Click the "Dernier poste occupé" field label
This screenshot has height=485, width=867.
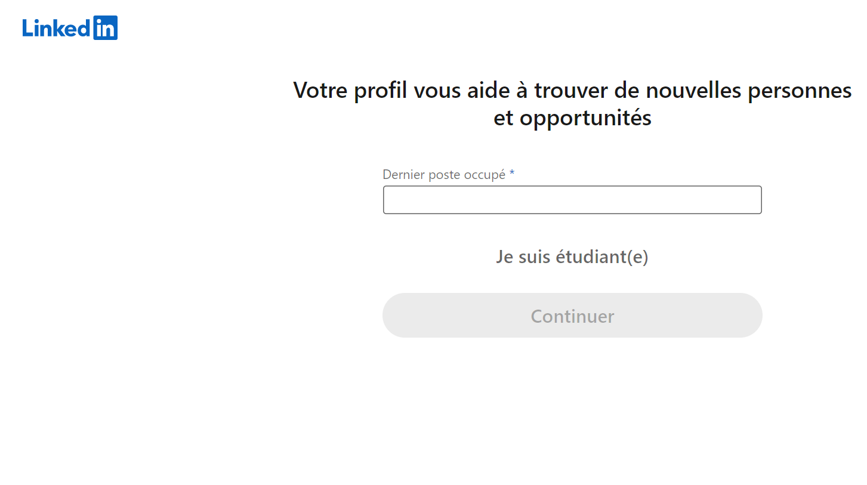click(x=444, y=175)
